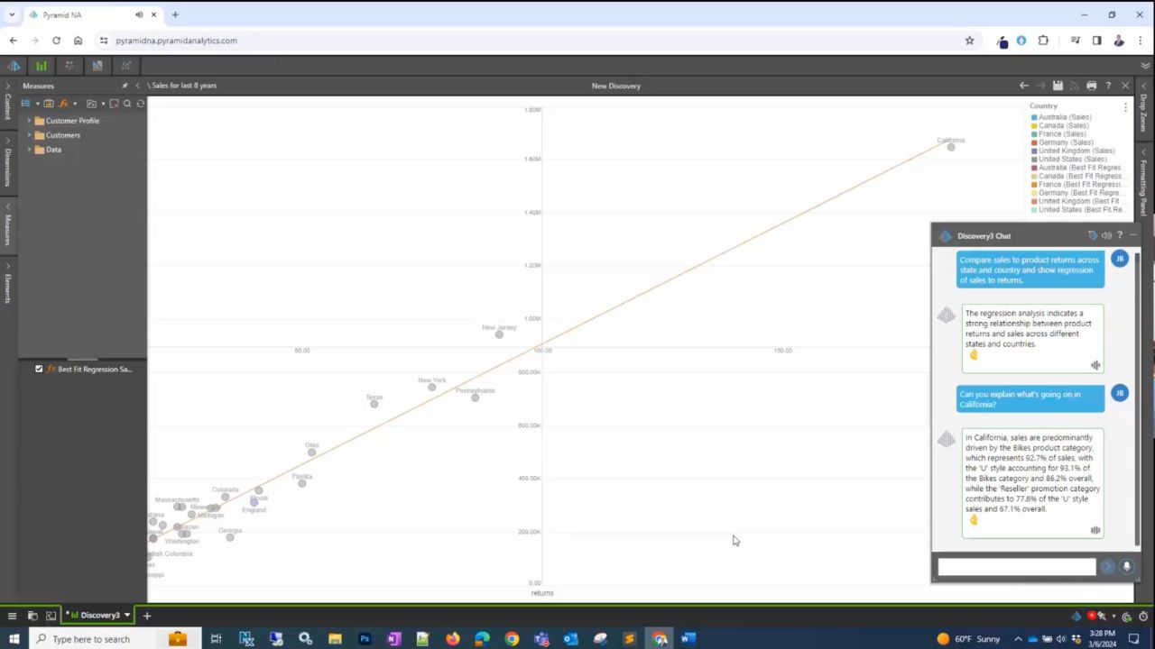Click the chatbot settings icon in Discovery3 Chat header
This screenshot has height=649, width=1155.
click(x=1092, y=235)
